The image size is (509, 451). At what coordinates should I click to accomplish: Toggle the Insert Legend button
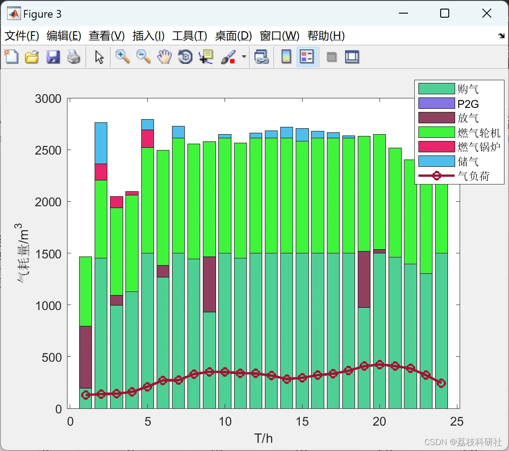click(x=307, y=57)
